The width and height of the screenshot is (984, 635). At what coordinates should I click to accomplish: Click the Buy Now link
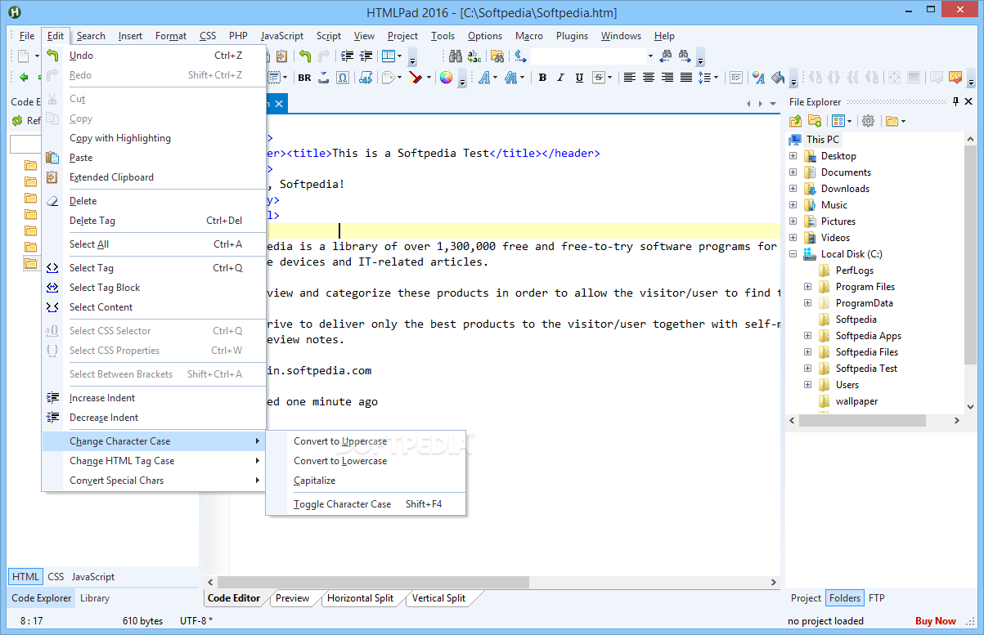point(936,621)
